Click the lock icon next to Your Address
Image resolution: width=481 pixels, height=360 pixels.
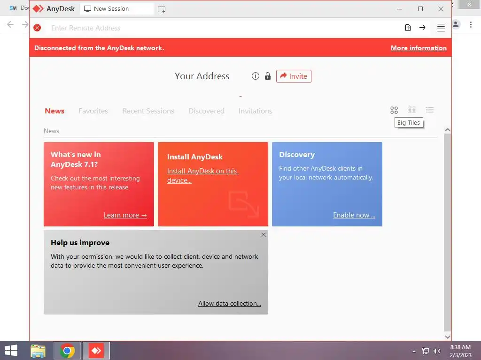click(267, 76)
